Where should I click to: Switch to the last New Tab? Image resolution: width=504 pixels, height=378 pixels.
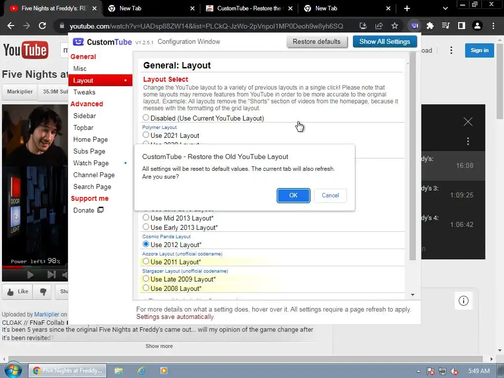(347, 8)
